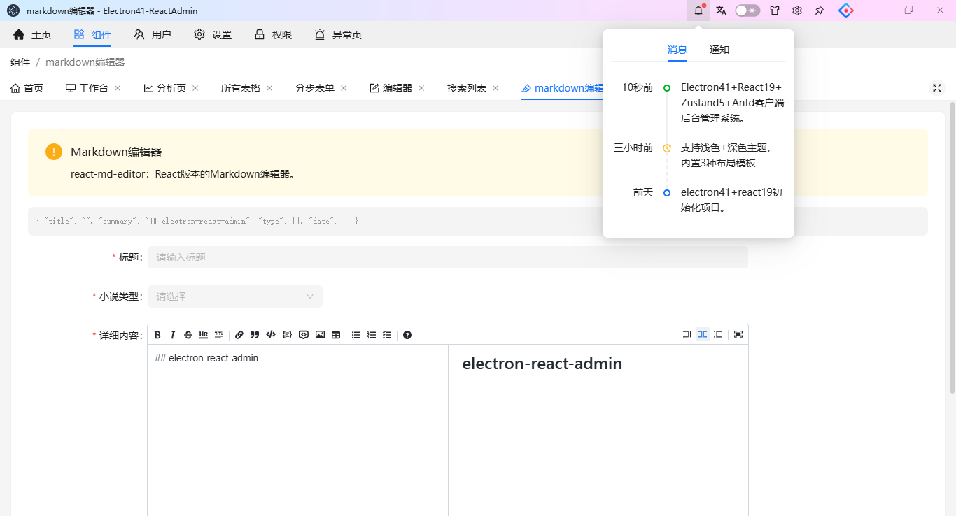Open the skin theme shirt icon

(775, 10)
